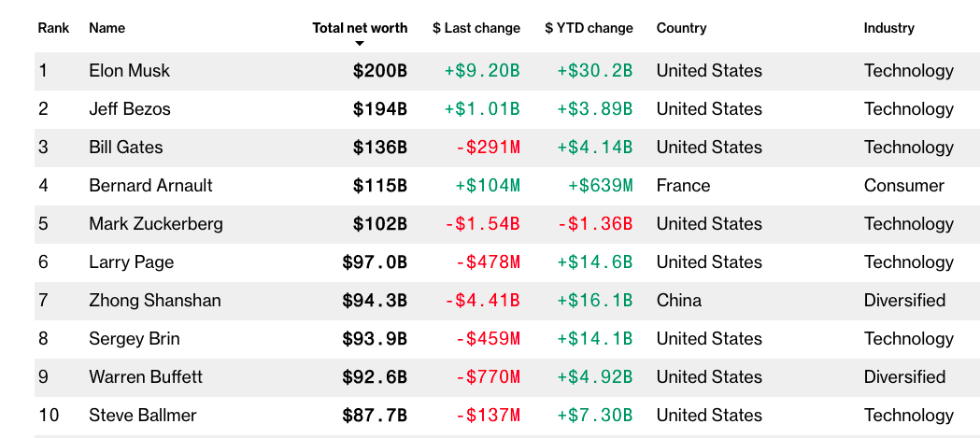Sort by Total net worth column
The width and height of the screenshot is (980, 438).
tap(360, 28)
